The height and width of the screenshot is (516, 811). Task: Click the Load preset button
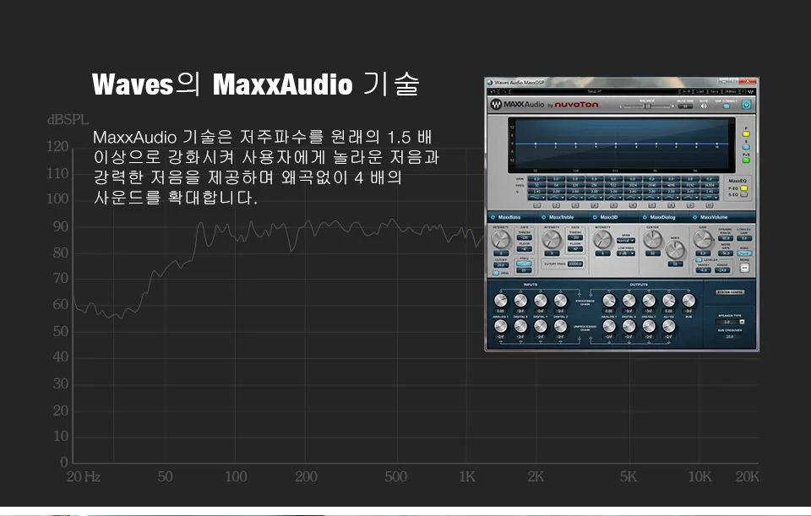point(699,91)
